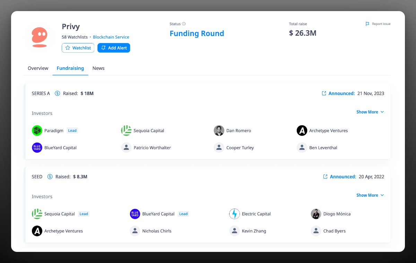416x263 pixels.
Task: Click the dollar icon in Seed round
Action: tap(50, 177)
